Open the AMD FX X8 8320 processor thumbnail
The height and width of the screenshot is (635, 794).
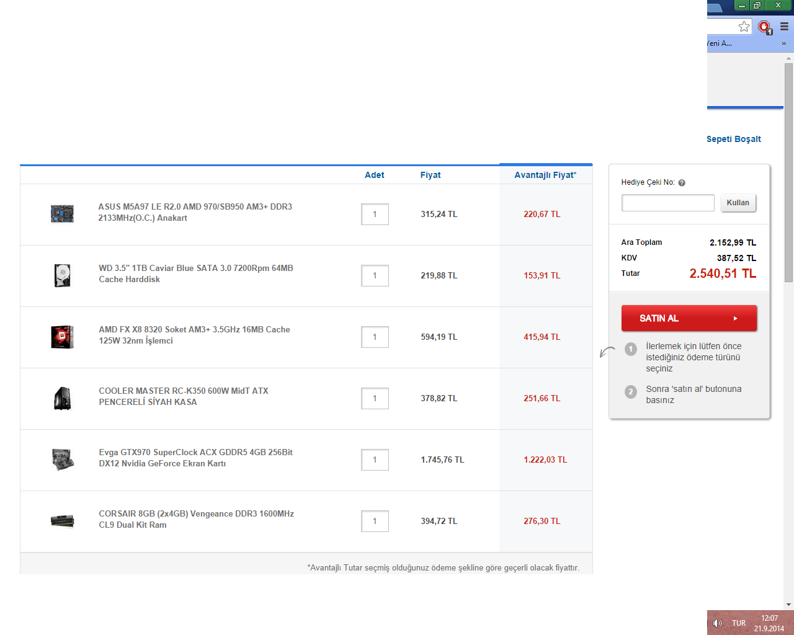(x=62, y=337)
